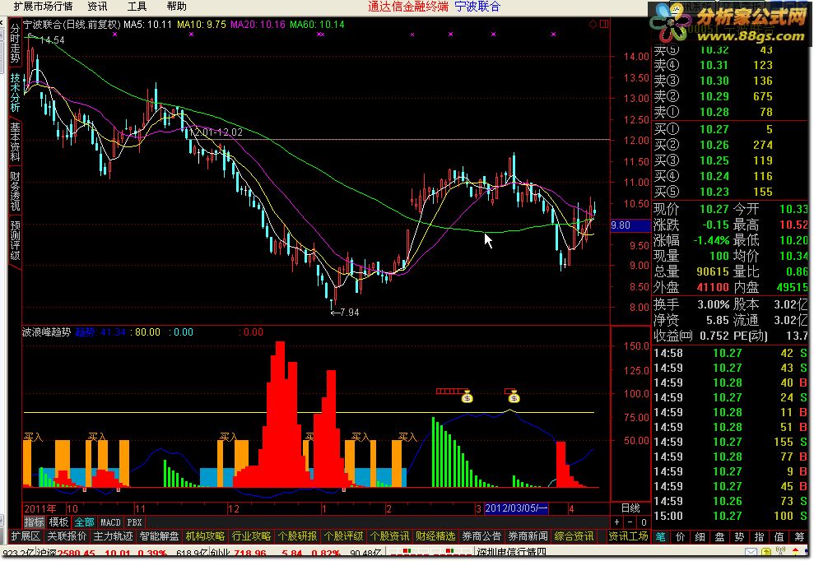Click the 卖① 10.28 ask row
The image size is (814, 561).
(x=730, y=112)
